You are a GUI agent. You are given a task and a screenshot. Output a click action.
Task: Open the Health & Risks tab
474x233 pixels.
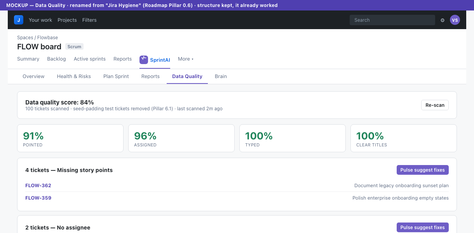[74, 77]
